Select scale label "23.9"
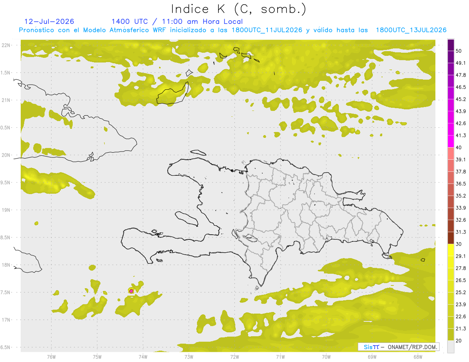Viewport: 469px width, 362px height. (x=461, y=304)
